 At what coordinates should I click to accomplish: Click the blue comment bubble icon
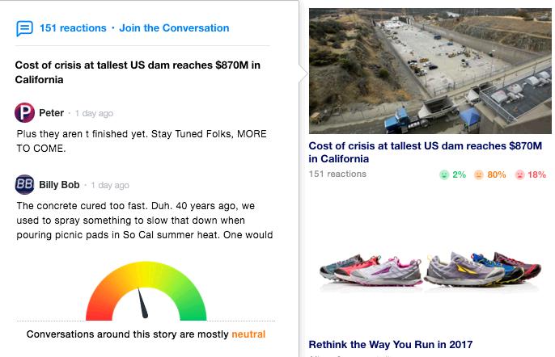click(x=24, y=28)
